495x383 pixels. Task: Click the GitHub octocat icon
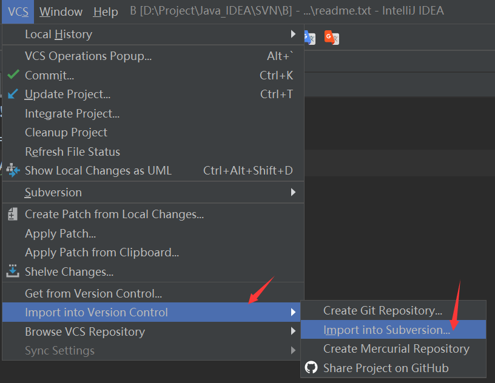[x=311, y=368]
